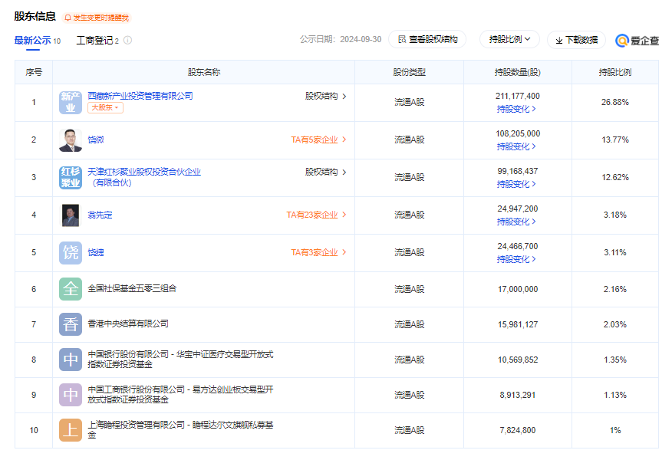This screenshot has height=460, width=672.
Task: Click the 饶 avatar icon for 饶捷
Action: pyautogui.click(x=71, y=252)
